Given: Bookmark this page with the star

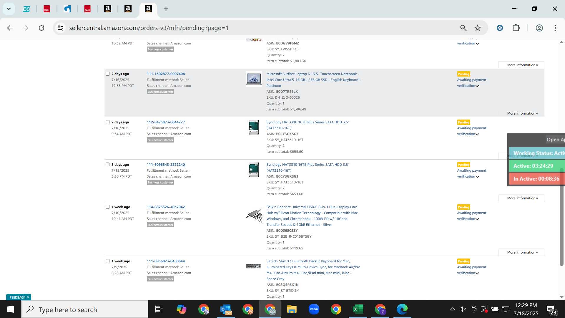Looking at the screenshot, I should [x=478, y=28].
